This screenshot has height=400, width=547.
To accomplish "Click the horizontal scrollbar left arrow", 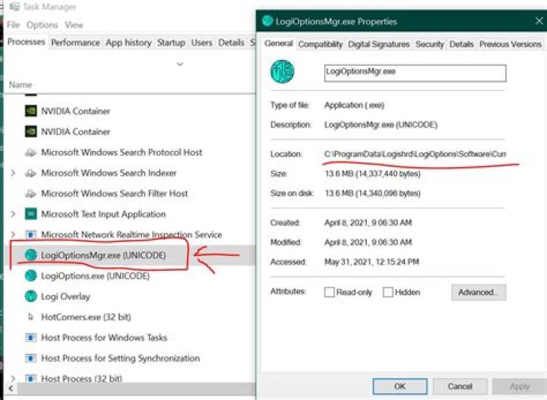I will (11, 388).
